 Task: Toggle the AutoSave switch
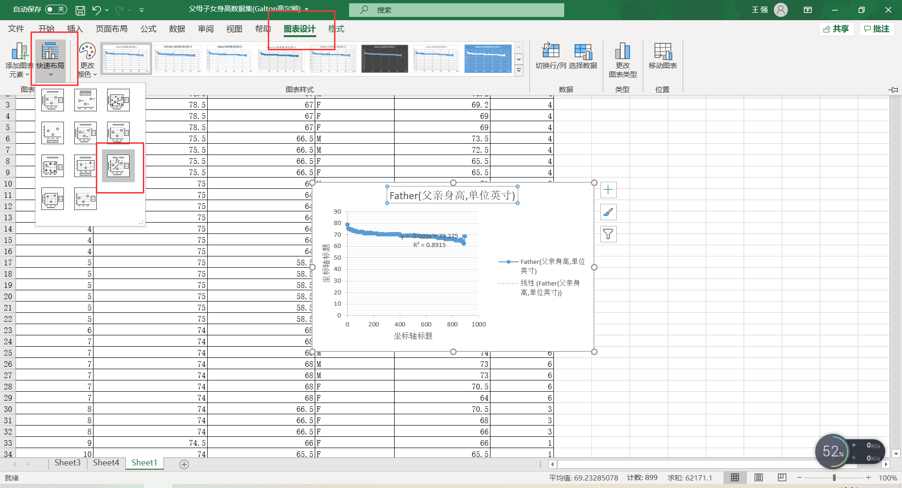[56, 9]
